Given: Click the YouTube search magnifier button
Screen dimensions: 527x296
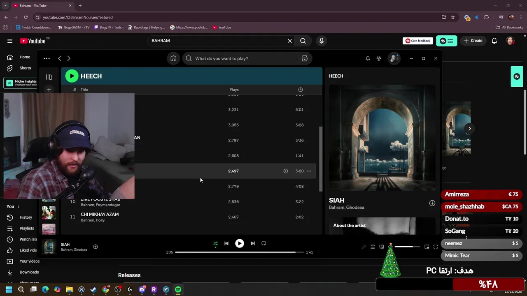Looking at the screenshot, I should (x=303, y=41).
